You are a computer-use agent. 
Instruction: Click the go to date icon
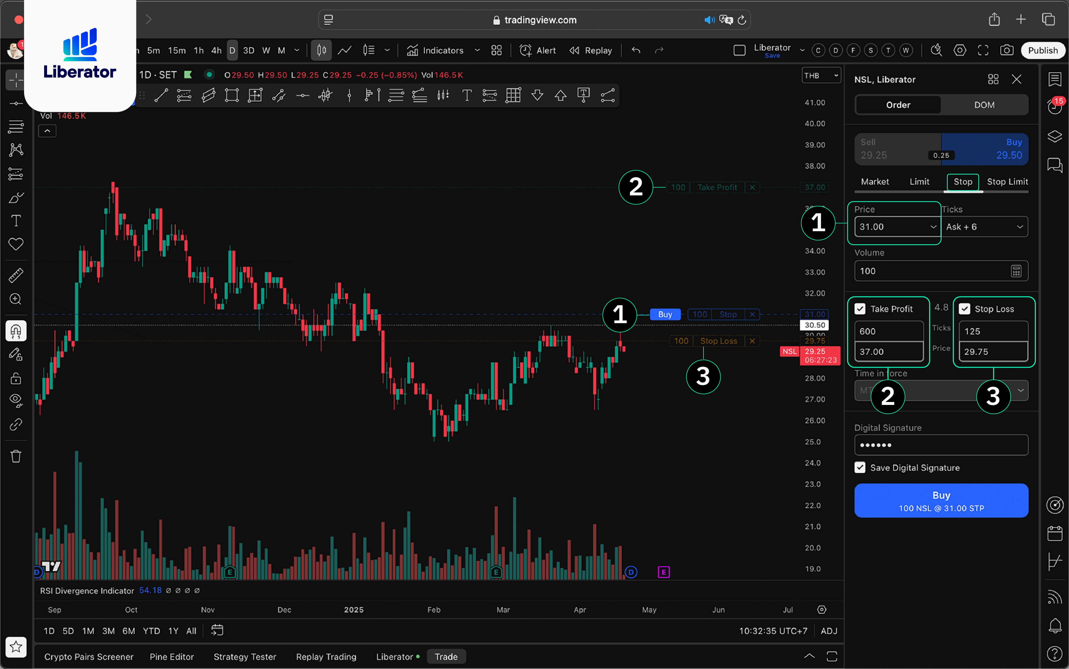pos(217,631)
